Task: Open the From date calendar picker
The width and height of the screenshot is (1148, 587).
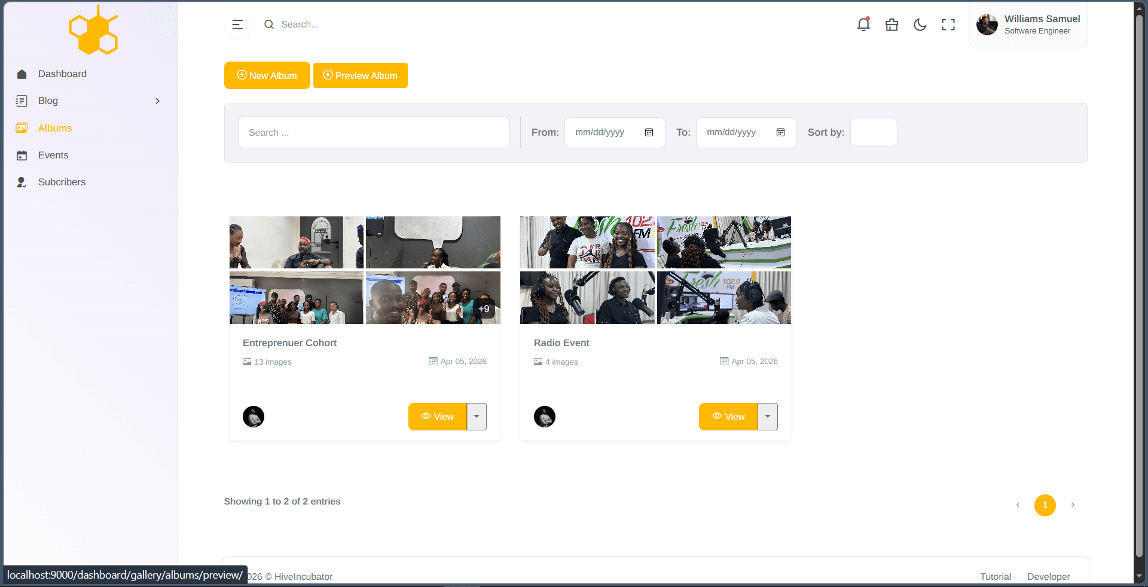Action: click(649, 133)
